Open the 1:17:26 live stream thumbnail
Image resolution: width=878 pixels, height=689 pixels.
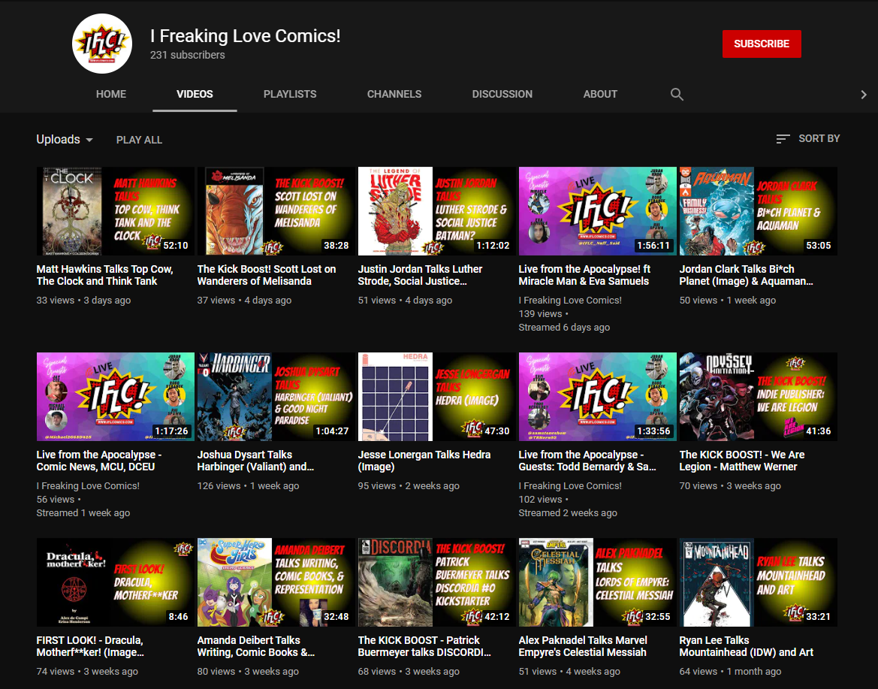tap(116, 397)
